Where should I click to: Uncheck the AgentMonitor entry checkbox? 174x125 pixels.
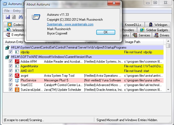pyautogui.click(x=10, y=66)
